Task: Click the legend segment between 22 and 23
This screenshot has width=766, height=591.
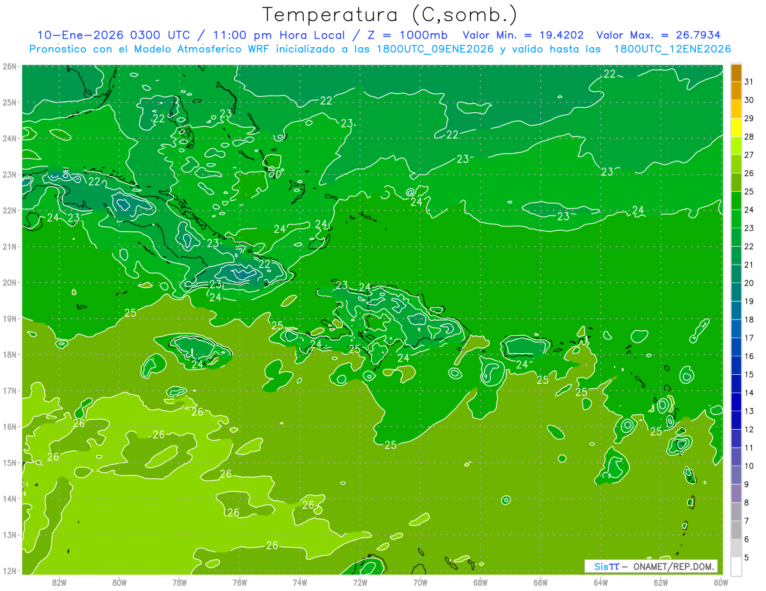Action: pyautogui.click(x=736, y=238)
